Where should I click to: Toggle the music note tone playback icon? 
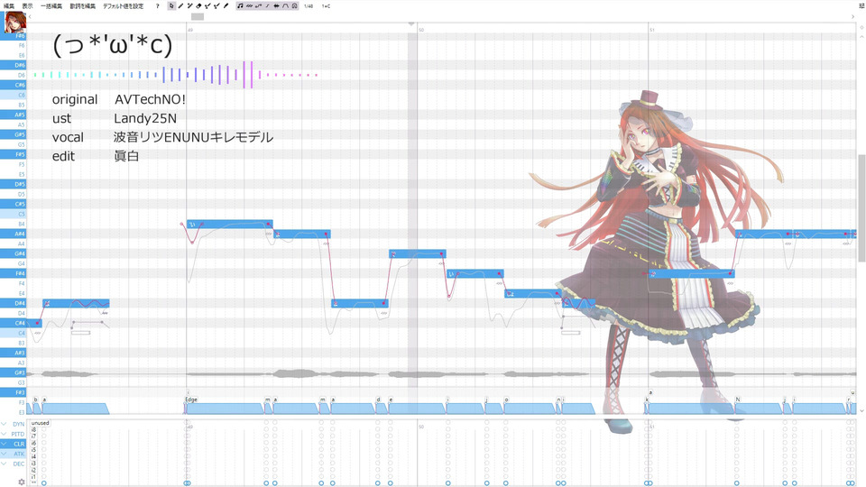pos(240,6)
